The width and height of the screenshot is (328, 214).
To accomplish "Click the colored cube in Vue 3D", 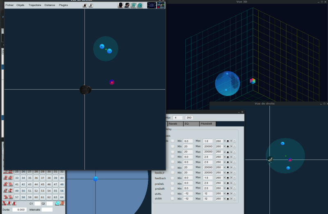I will [253, 81].
